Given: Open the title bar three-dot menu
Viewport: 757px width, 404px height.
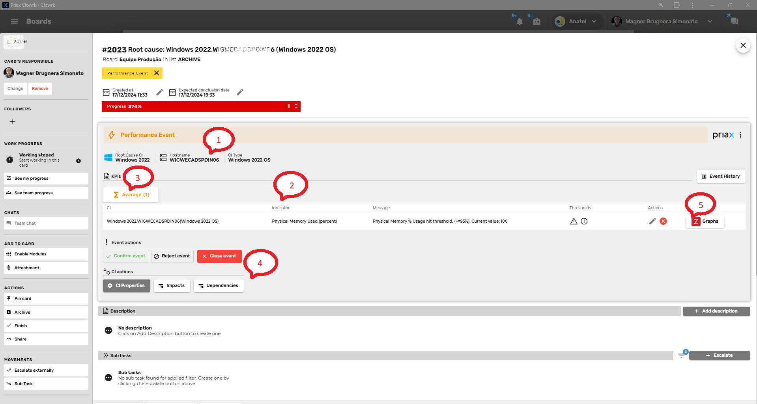Looking at the screenshot, I should (692, 5).
